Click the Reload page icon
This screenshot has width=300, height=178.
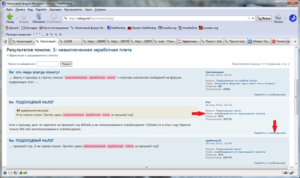click(39, 17)
